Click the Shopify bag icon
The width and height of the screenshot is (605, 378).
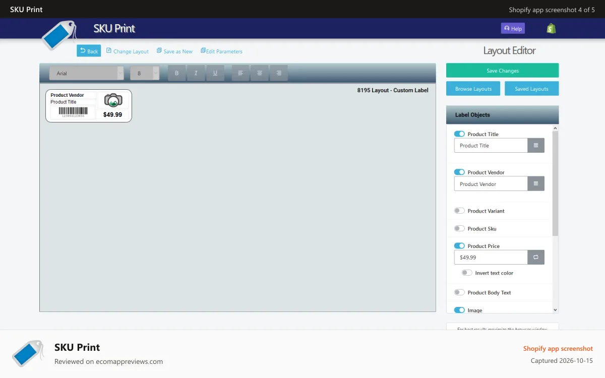click(x=552, y=28)
